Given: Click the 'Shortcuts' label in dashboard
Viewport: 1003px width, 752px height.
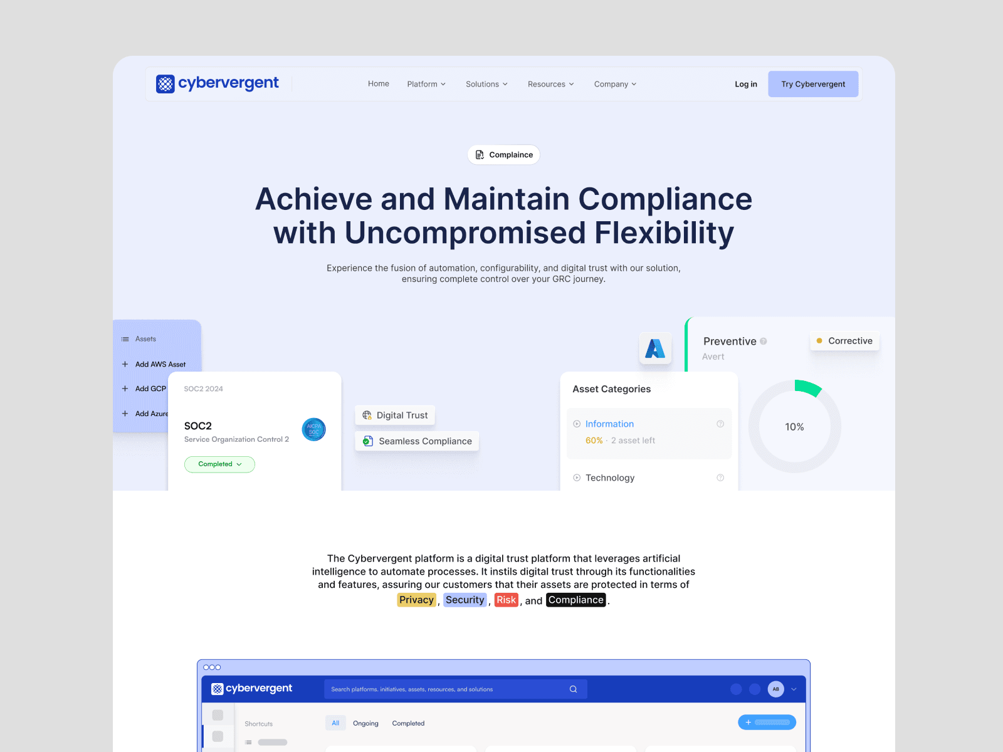Looking at the screenshot, I should (x=259, y=724).
